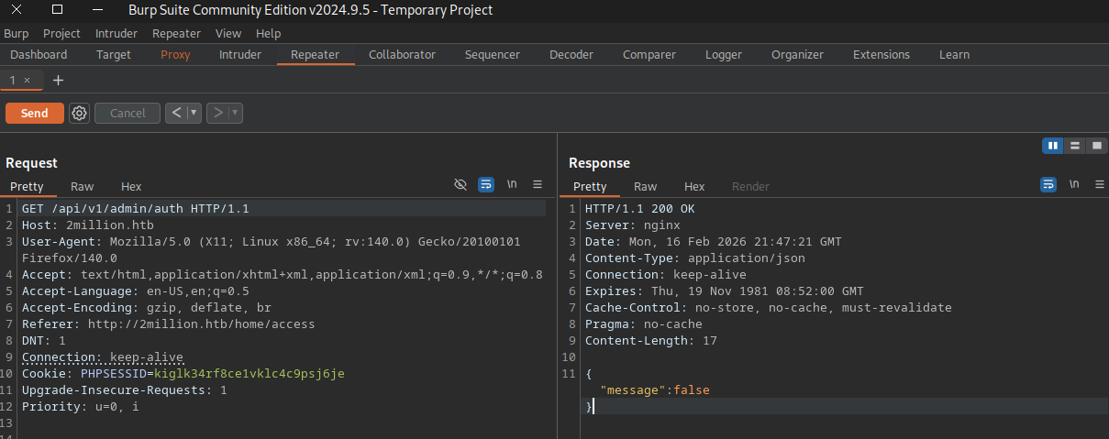Toggle hidden-content eye icon in Request pane
The height and width of the screenshot is (439, 1109).
[x=461, y=184]
